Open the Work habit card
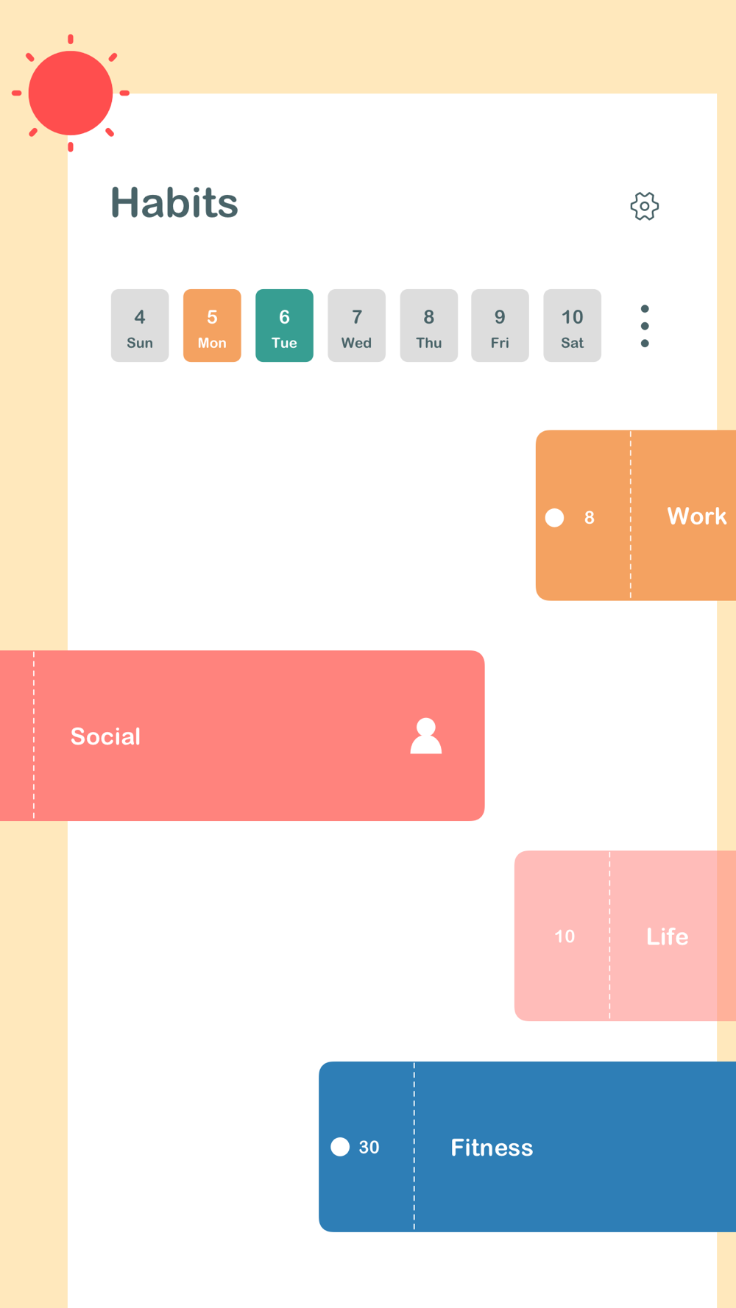 636,515
